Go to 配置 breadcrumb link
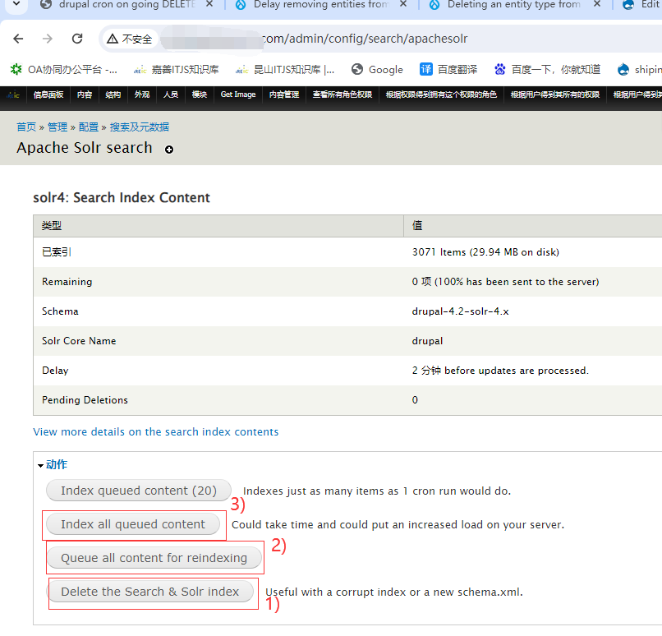Viewport: 662px width, 636px height. 89,127
